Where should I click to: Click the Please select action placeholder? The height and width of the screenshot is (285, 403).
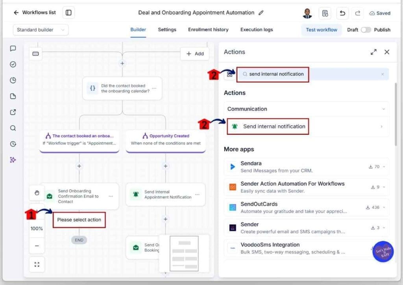(79, 220)
